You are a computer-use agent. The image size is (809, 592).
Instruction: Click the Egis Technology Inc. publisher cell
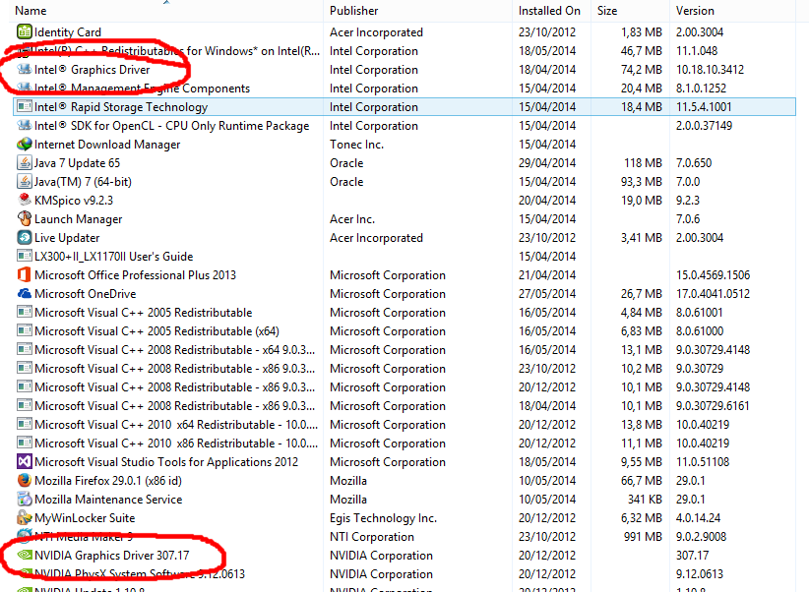(383, 518)
